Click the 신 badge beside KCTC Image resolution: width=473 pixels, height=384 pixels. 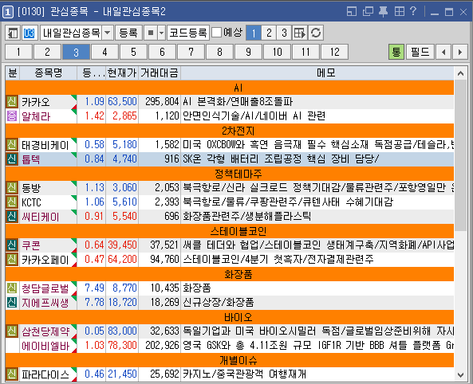[x=12, y=202]
